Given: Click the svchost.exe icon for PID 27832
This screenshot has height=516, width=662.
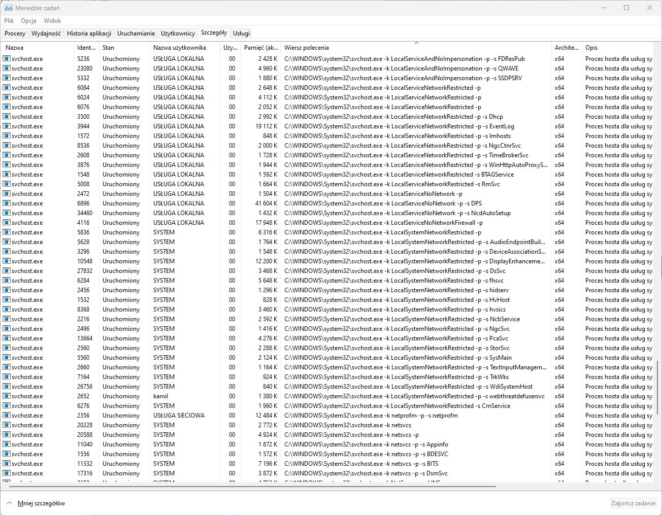Looking at the screenshot, I should 7,271.
